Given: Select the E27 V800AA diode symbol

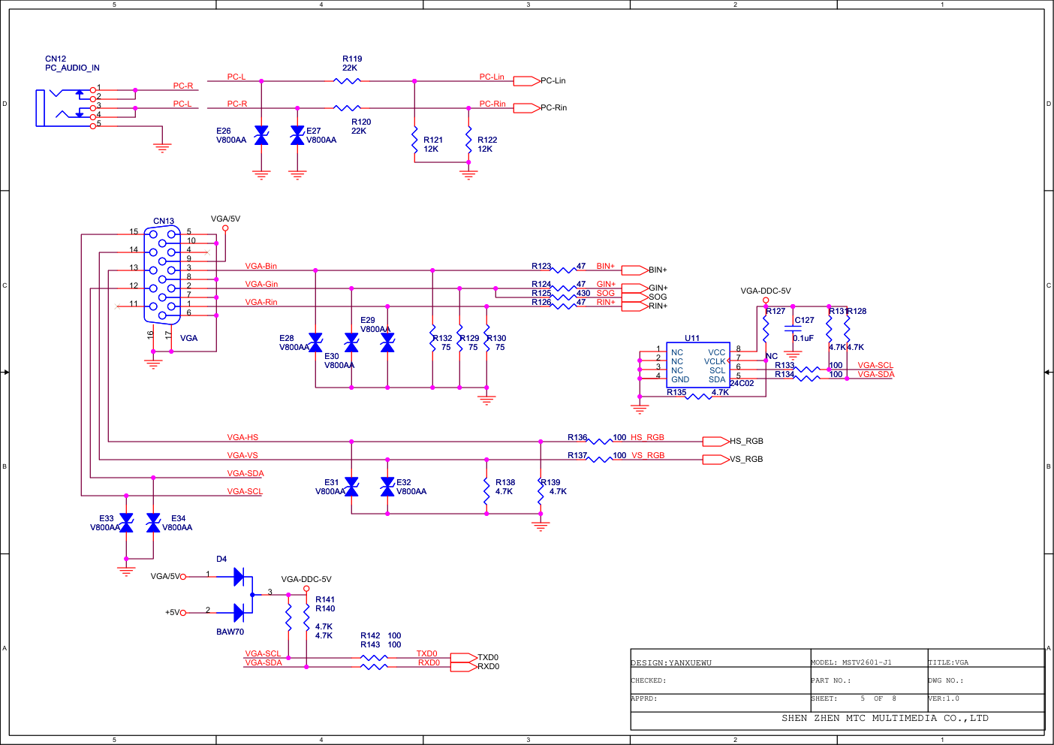Looking at the screenshot, I should pos(297,135).
